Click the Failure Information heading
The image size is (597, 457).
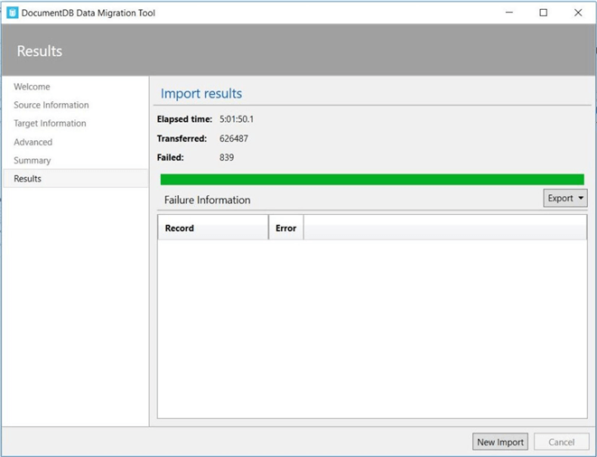pos(208,200)
